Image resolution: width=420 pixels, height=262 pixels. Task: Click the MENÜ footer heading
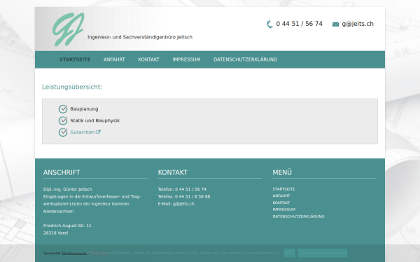pos(282,173)
